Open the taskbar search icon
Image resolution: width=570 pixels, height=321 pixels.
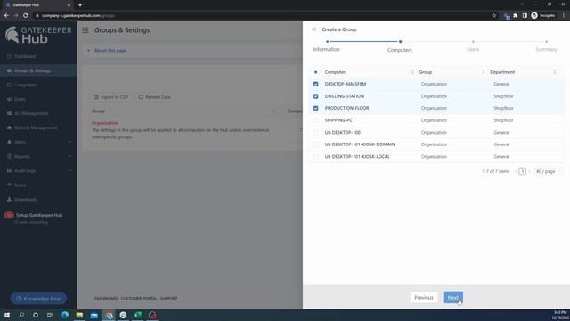tap(21, 315)
